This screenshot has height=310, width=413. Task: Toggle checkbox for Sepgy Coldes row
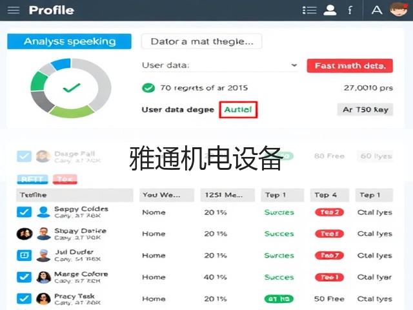pos(25,212)
